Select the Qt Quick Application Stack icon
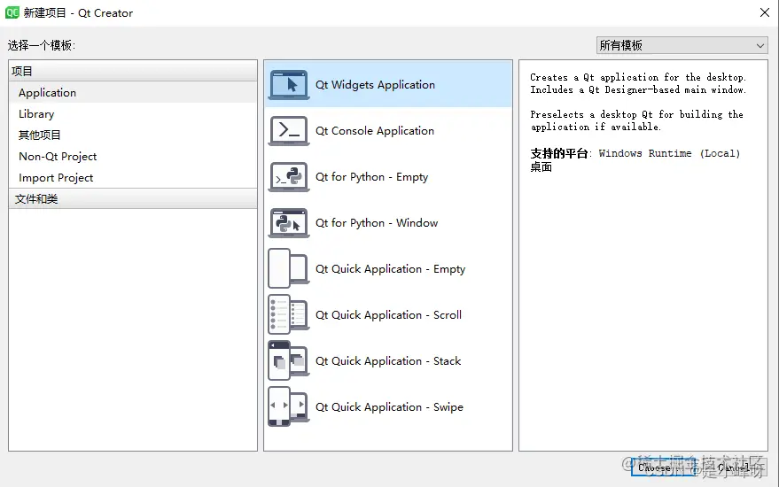 coord(289,361)
